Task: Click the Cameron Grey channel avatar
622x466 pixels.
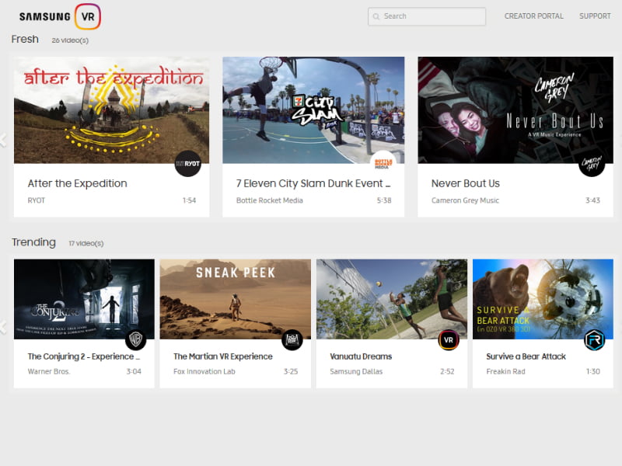Action: (x=592, y=163)
